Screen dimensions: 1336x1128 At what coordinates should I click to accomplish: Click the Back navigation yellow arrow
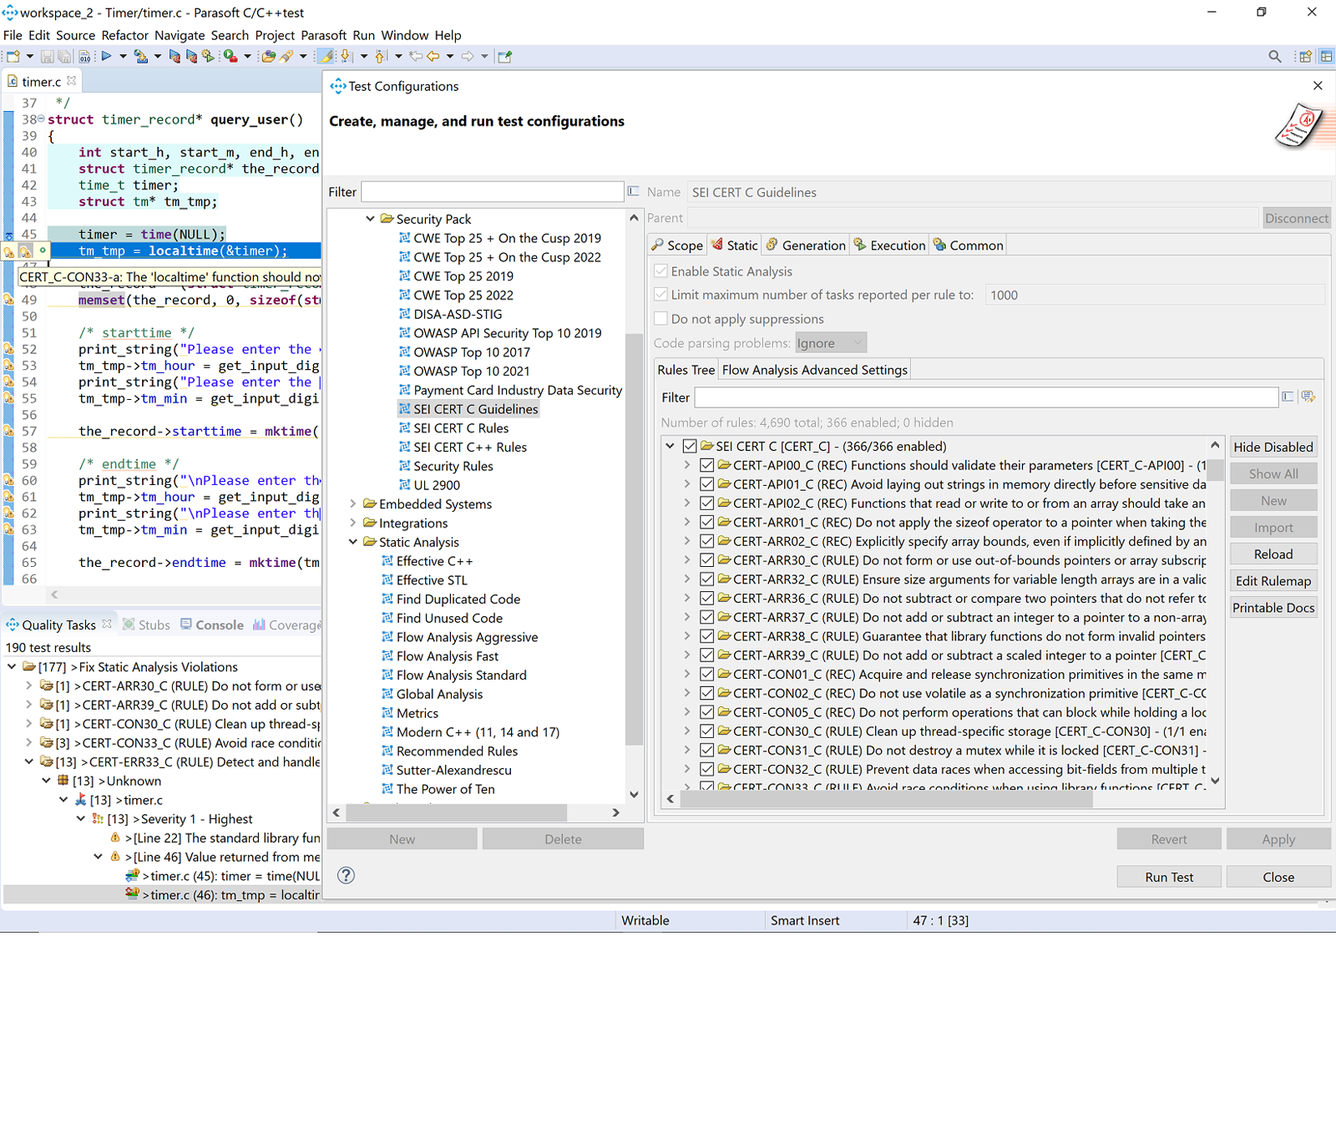(433, 56)
